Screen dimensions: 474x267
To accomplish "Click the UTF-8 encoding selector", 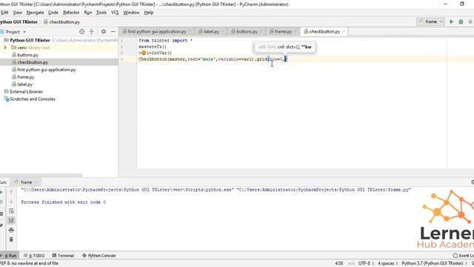I will [366, 263].
